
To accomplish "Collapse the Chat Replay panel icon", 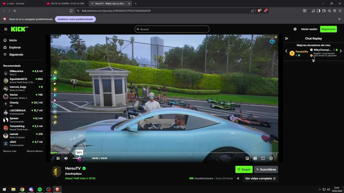I will pyautogui.click(x=286, y=39).
